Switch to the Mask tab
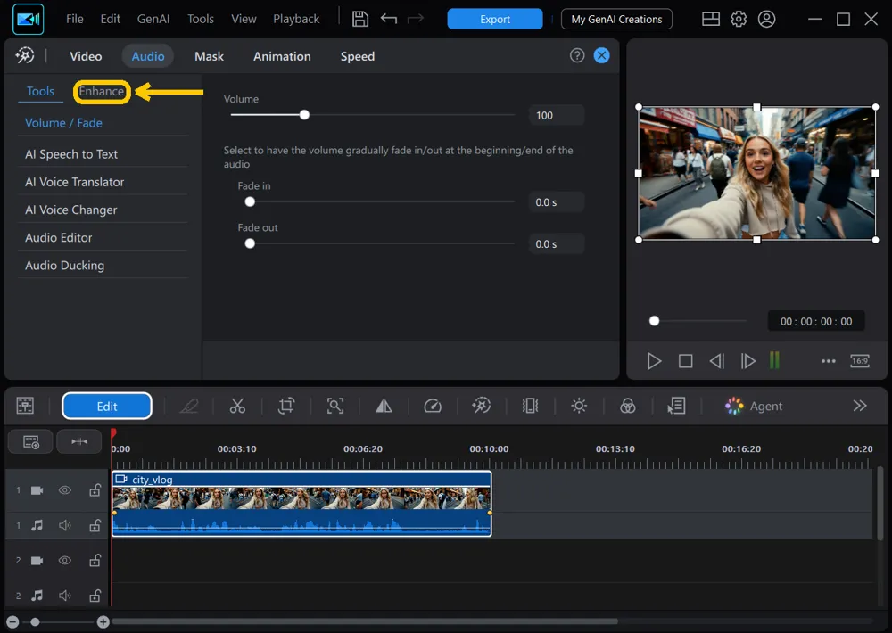This screenshot has width=892, height=633. [209, 56]
